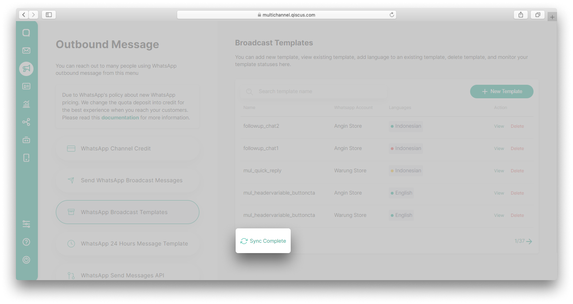
Task: Delete the followup_chat2 template
Action: [x=518, y=126]
